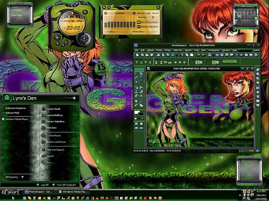Click the play button on Rave-MP player

coord(57,37)
